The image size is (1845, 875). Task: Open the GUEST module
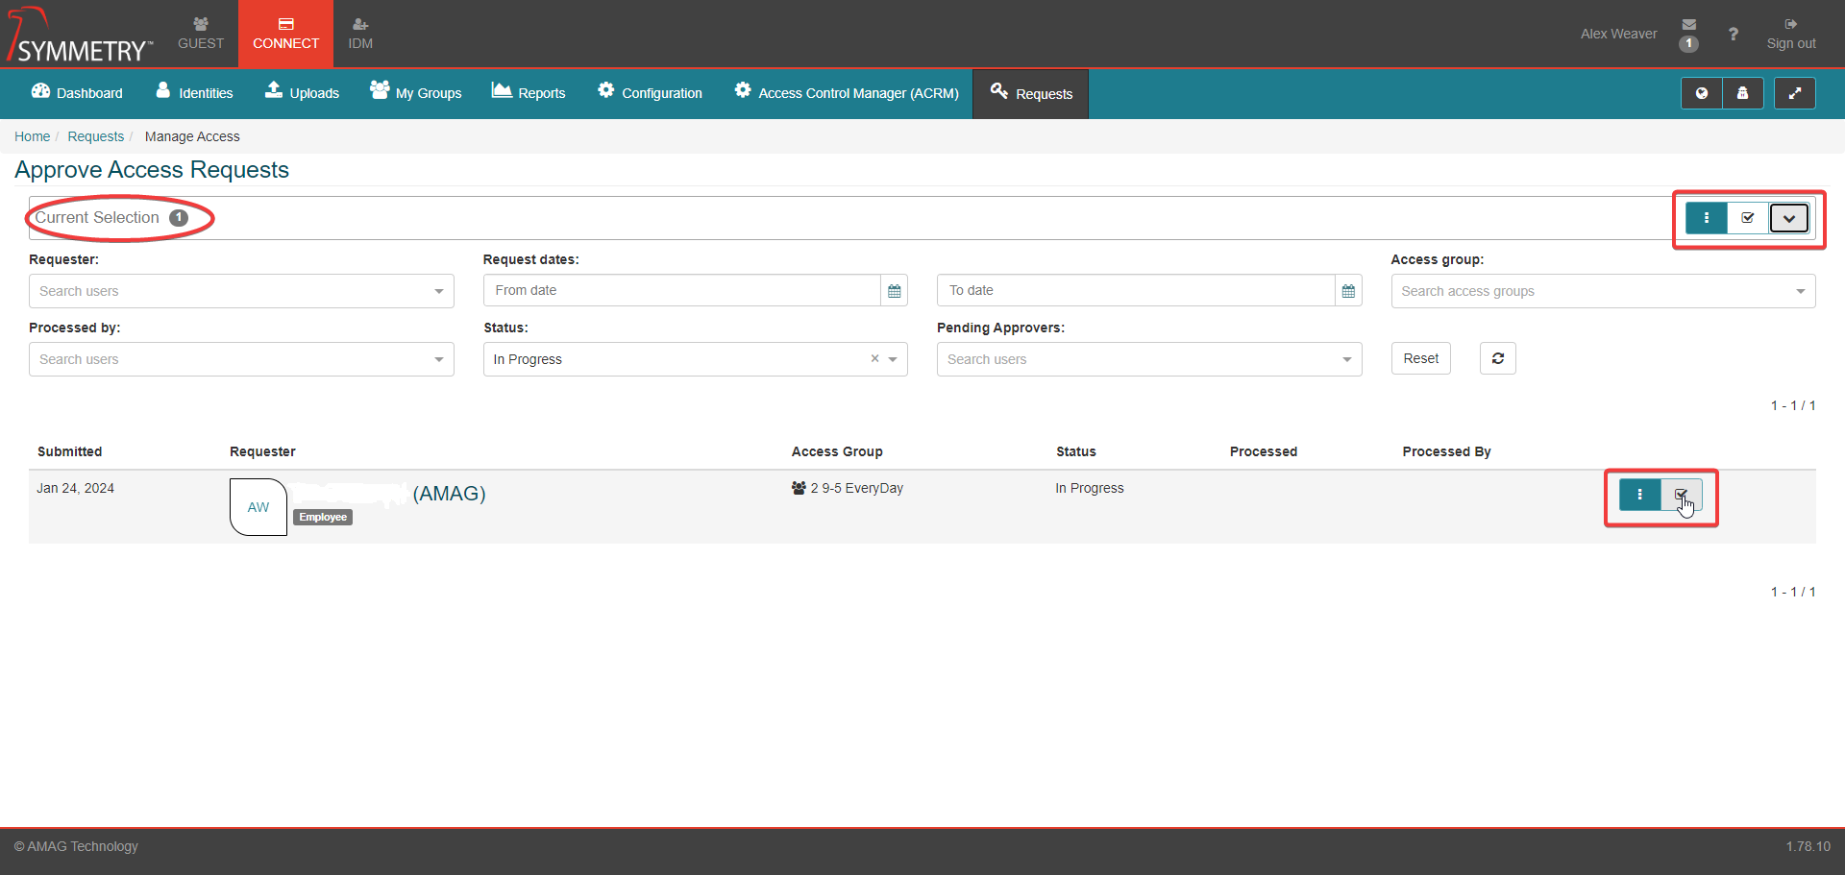tap(200, 34)
